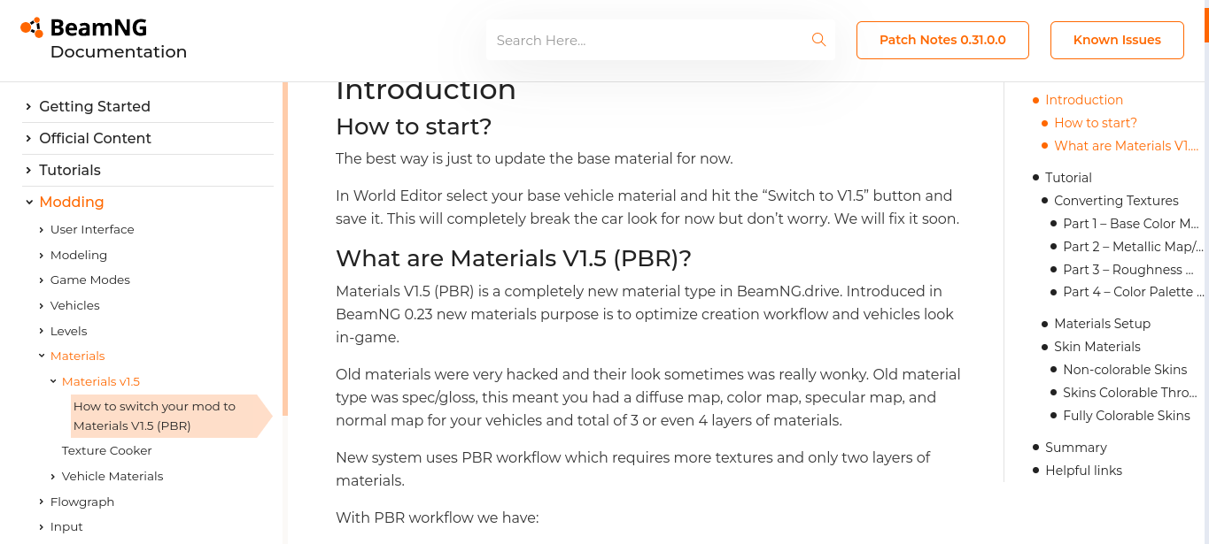Click the search magnifier icon
This screenshot has width=1209, height=544.
818,40
